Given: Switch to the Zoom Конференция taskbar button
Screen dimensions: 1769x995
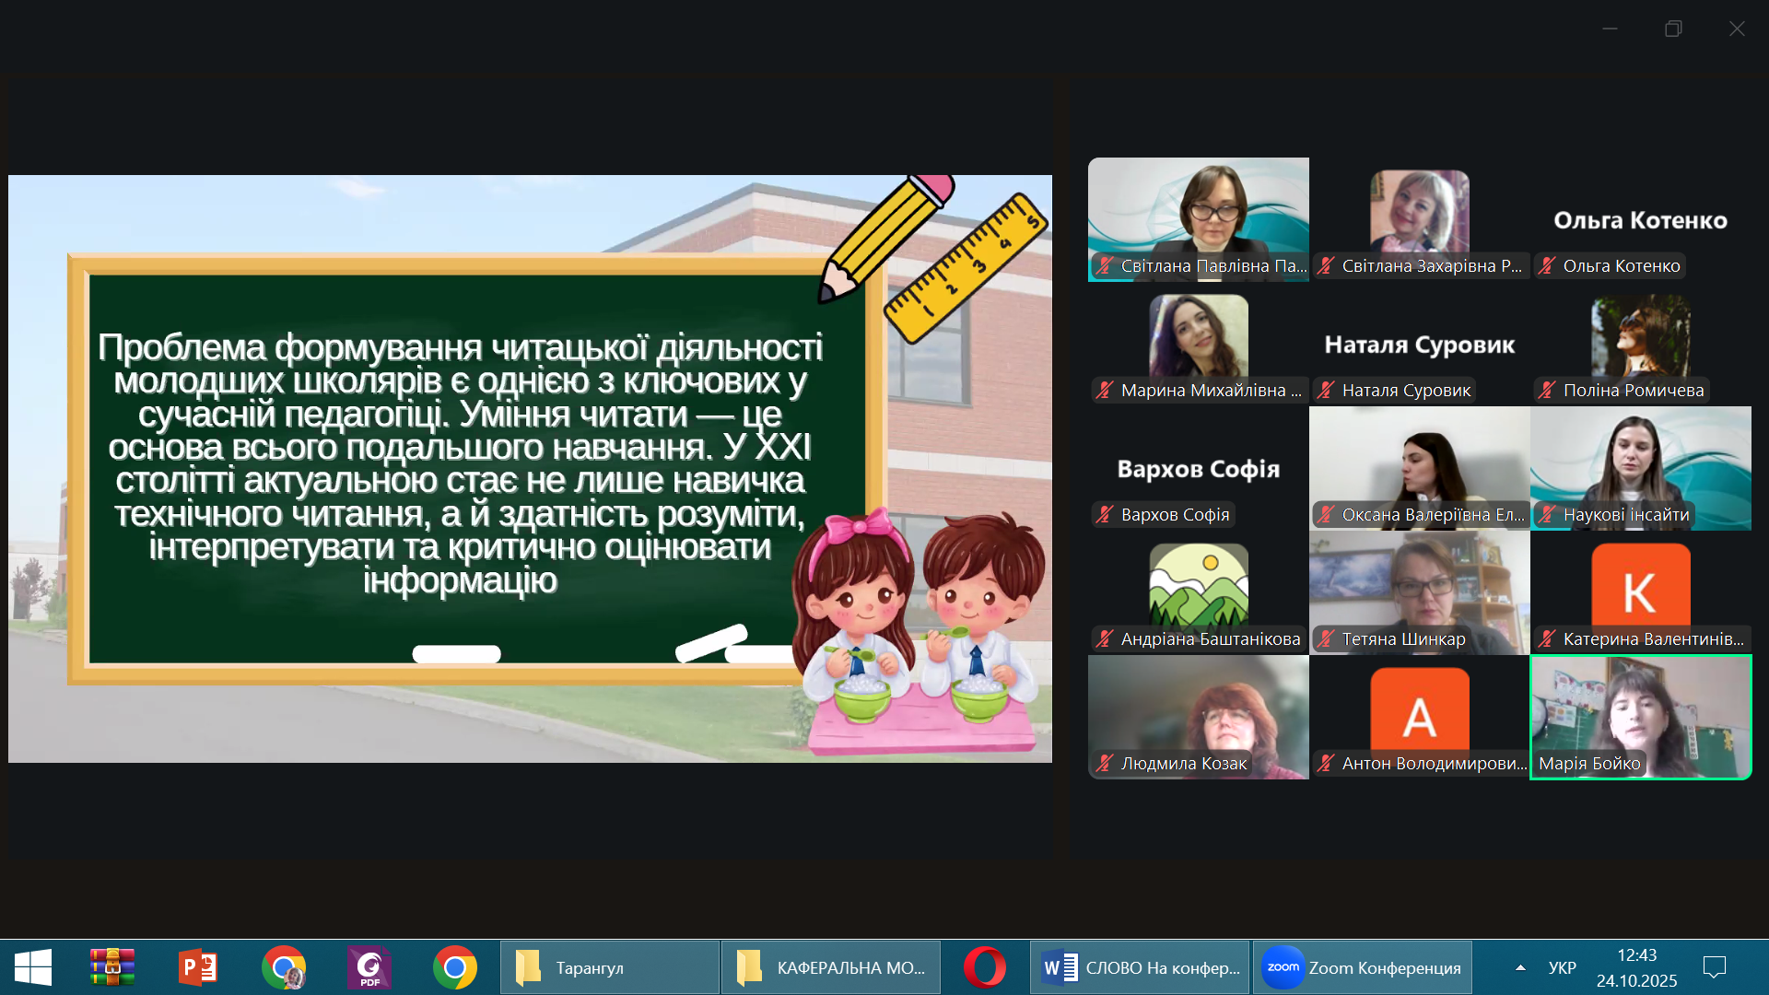Looking at the screenshot, I should [x=1363, y=967].
